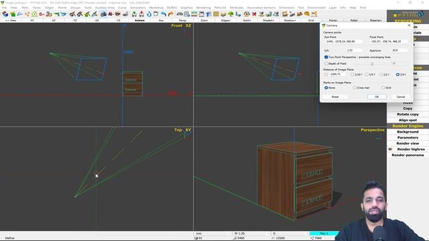Image resolution: width=429 pixels, height=241 pixels.
Task: Click the blue Undo arrow icon
Action: [x=164, y=14]
